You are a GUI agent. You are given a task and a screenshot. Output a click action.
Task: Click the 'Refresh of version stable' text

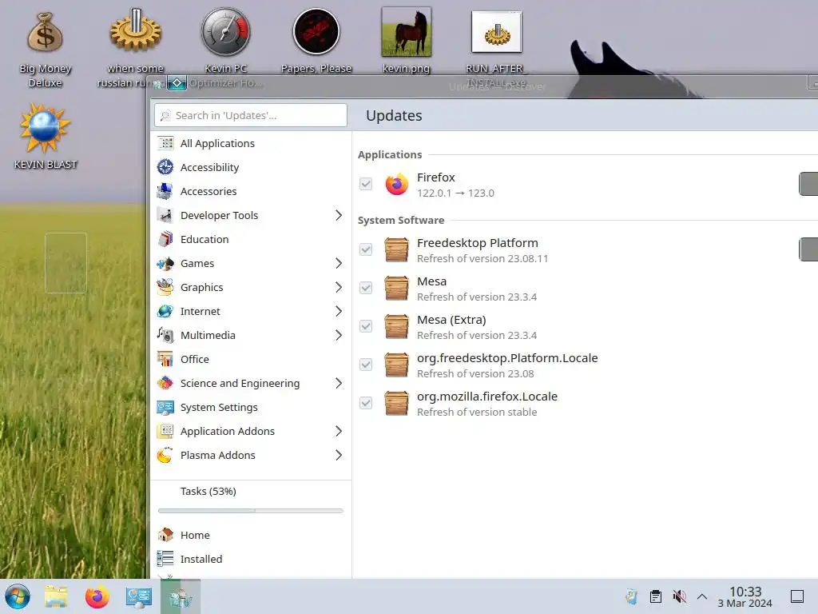coord(477,412)
